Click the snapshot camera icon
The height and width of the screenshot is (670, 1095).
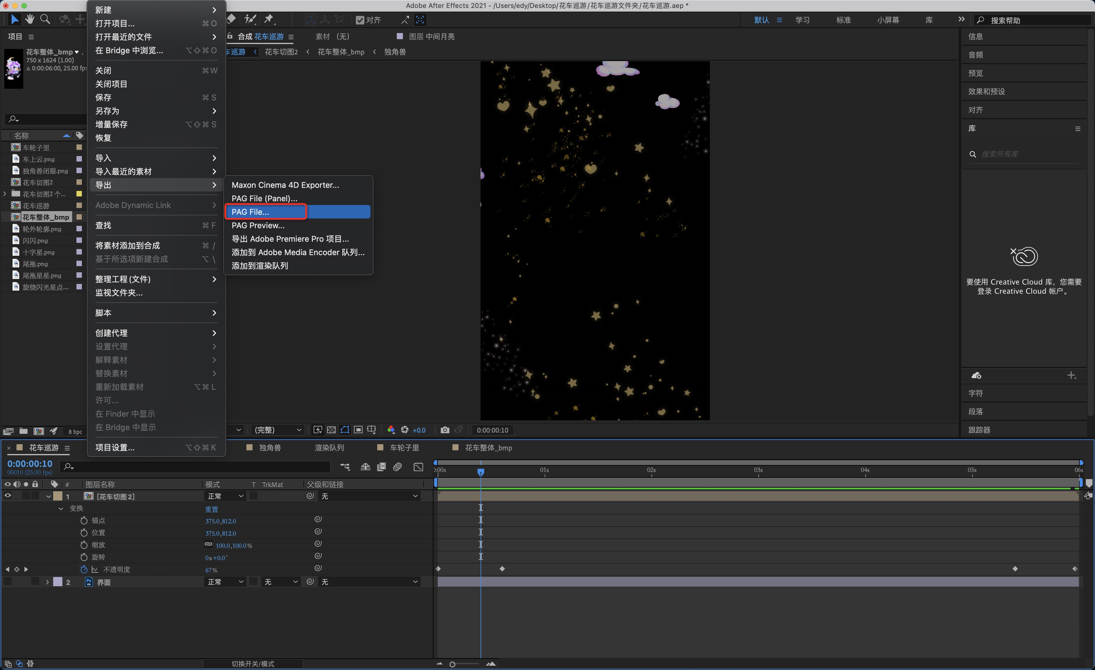point(444,430)
